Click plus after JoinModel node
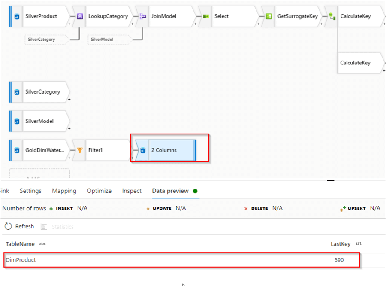 [195, 24]
